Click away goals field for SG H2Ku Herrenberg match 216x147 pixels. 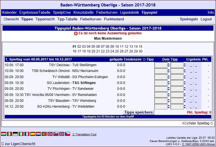pyautogui.click(x=177, y=107)
